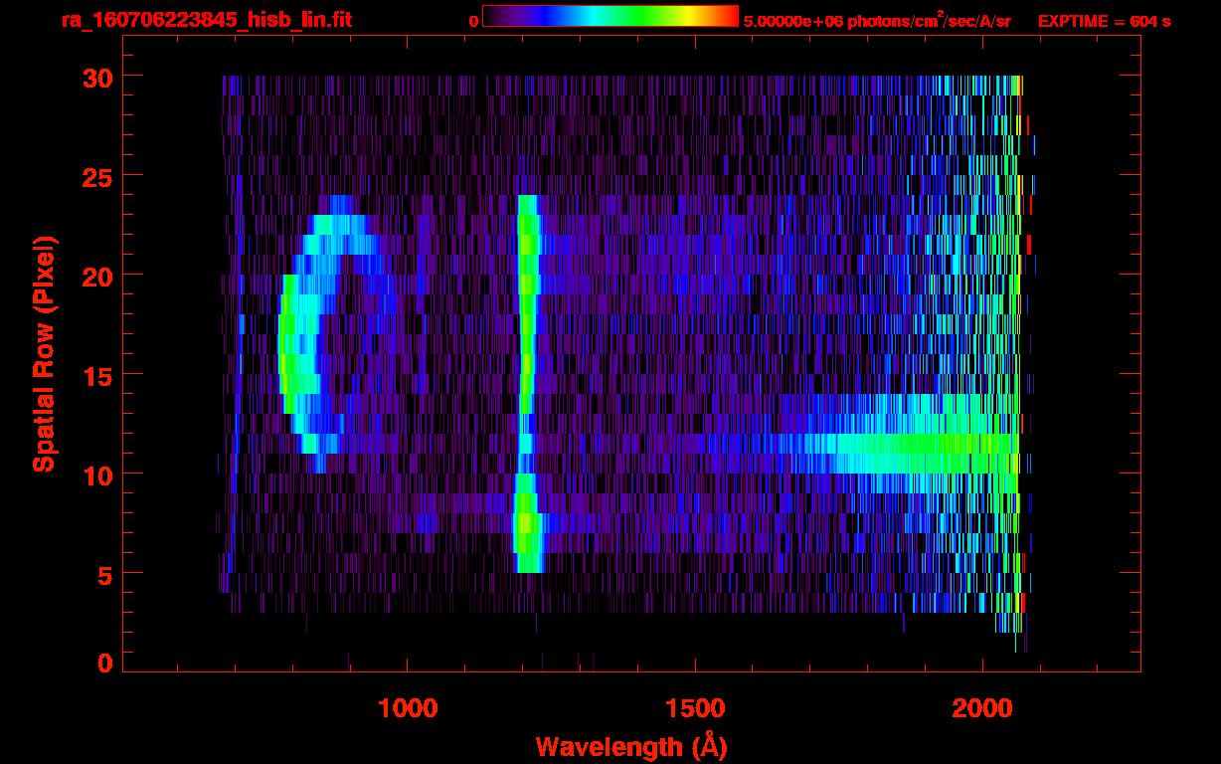Viewport: 1221px width, 764px height.
Task: Click the y-axis tick label 20
Action: (x=97, y=276)
